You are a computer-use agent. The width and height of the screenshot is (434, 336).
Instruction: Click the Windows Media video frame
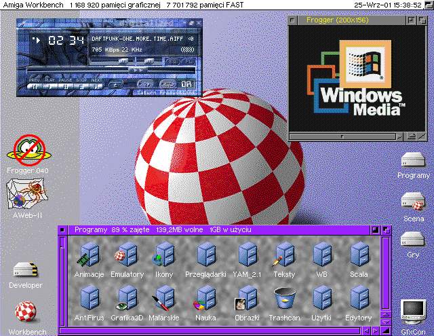pyautogui.click(x=357, y=78)
